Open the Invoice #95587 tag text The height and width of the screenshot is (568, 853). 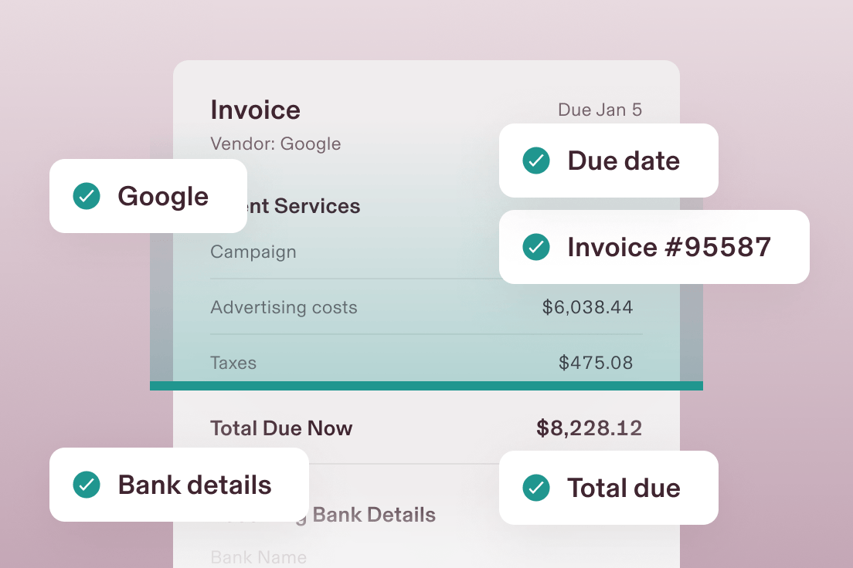point(669,247)
